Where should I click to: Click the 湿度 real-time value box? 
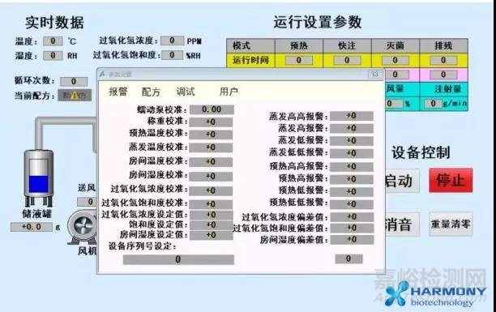coord(53,56)
